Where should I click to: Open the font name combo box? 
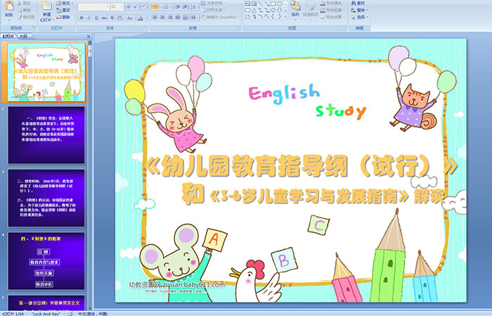click(x=93, y=6)
